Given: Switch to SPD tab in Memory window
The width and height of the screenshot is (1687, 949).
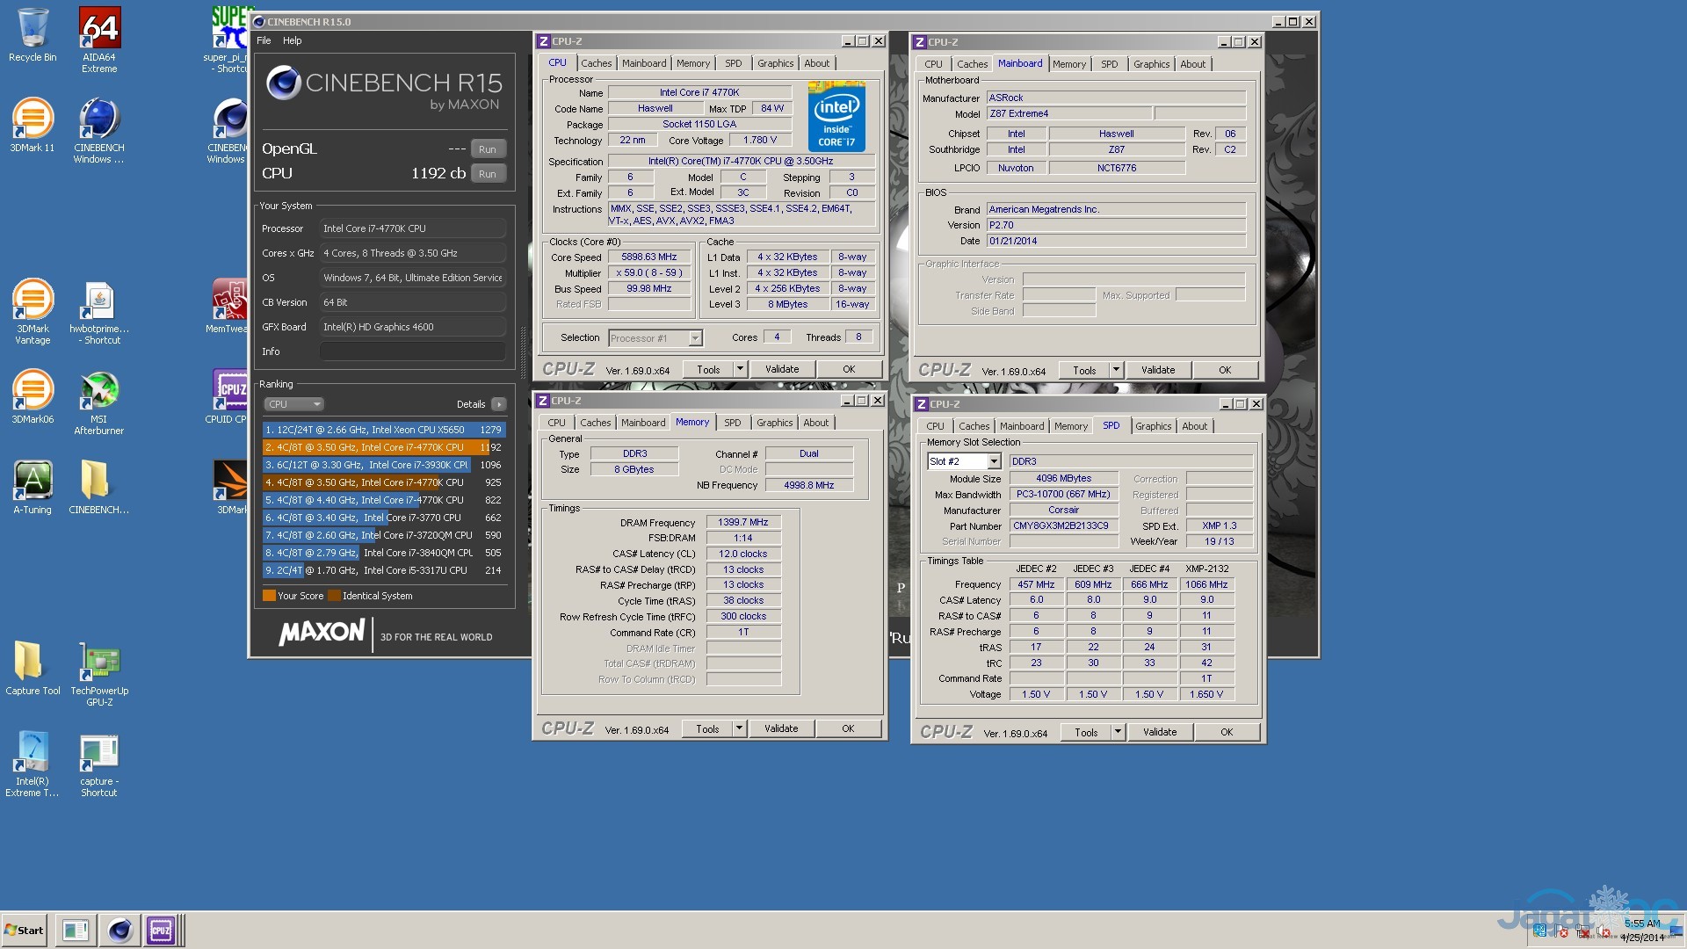Looking at the screenshot, I should click(x=733, y=423).
